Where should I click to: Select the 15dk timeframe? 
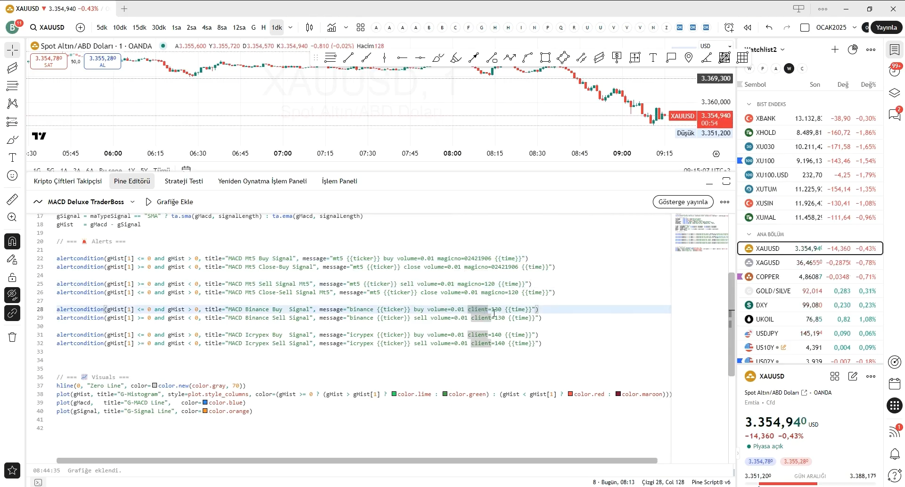coord(139,27)
